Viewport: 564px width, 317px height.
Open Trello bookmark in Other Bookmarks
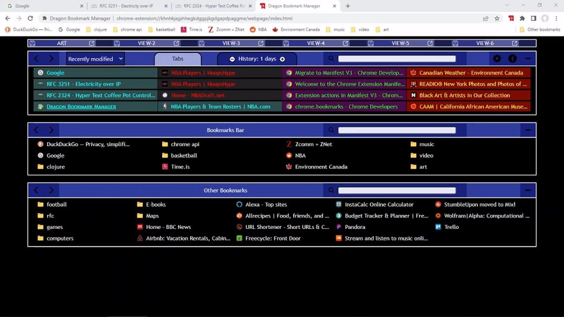(x=447, y=227)
